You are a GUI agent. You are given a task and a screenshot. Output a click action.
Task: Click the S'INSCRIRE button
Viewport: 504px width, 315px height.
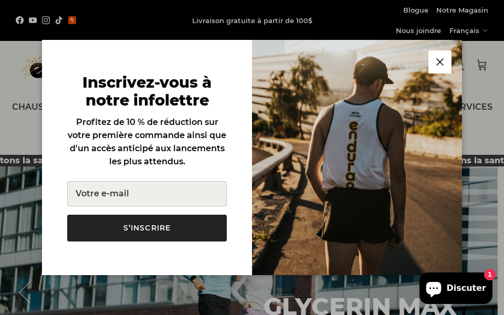147,228
